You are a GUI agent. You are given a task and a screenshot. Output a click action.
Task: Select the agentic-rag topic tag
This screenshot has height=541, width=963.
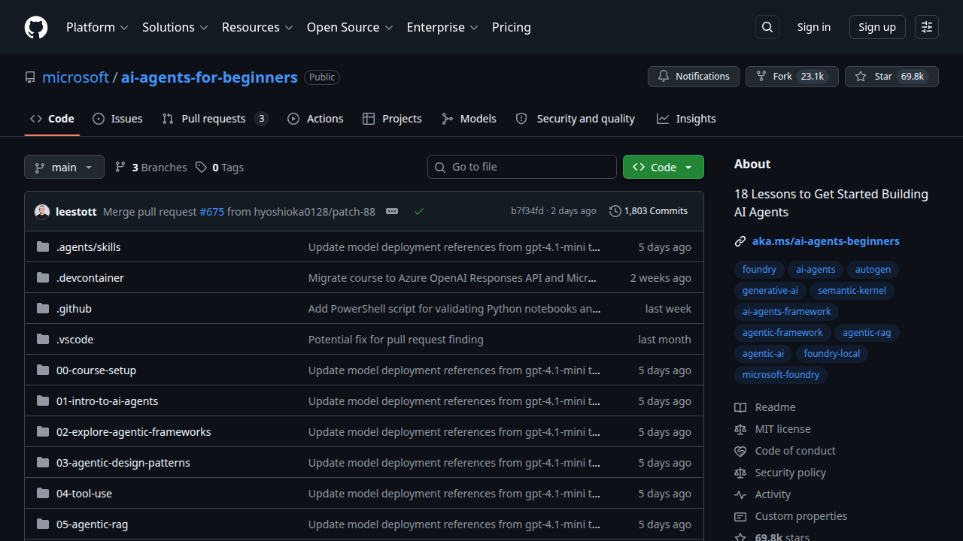867,333
